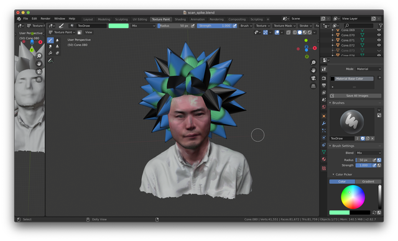This screenshot has width=398, height=241.
Task: Switch to Shading workspace tab
Action: click(x=180, y=19)
